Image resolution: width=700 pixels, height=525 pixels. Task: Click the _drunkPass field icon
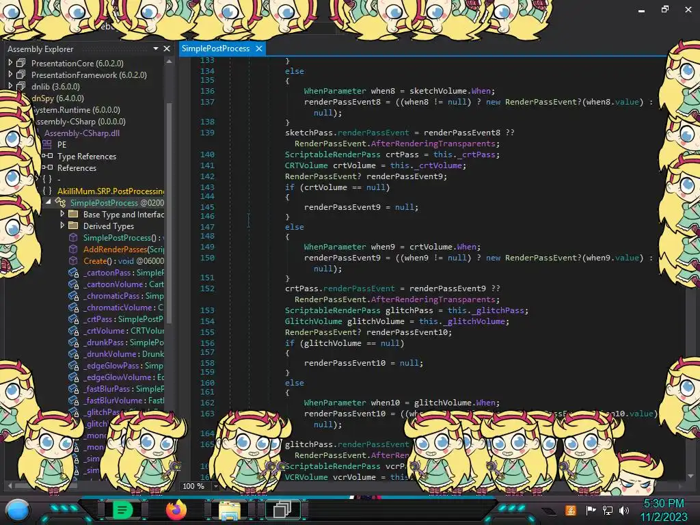(x=73, y=342)
